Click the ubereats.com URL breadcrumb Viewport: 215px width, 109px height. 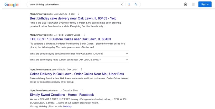point(43,69)
